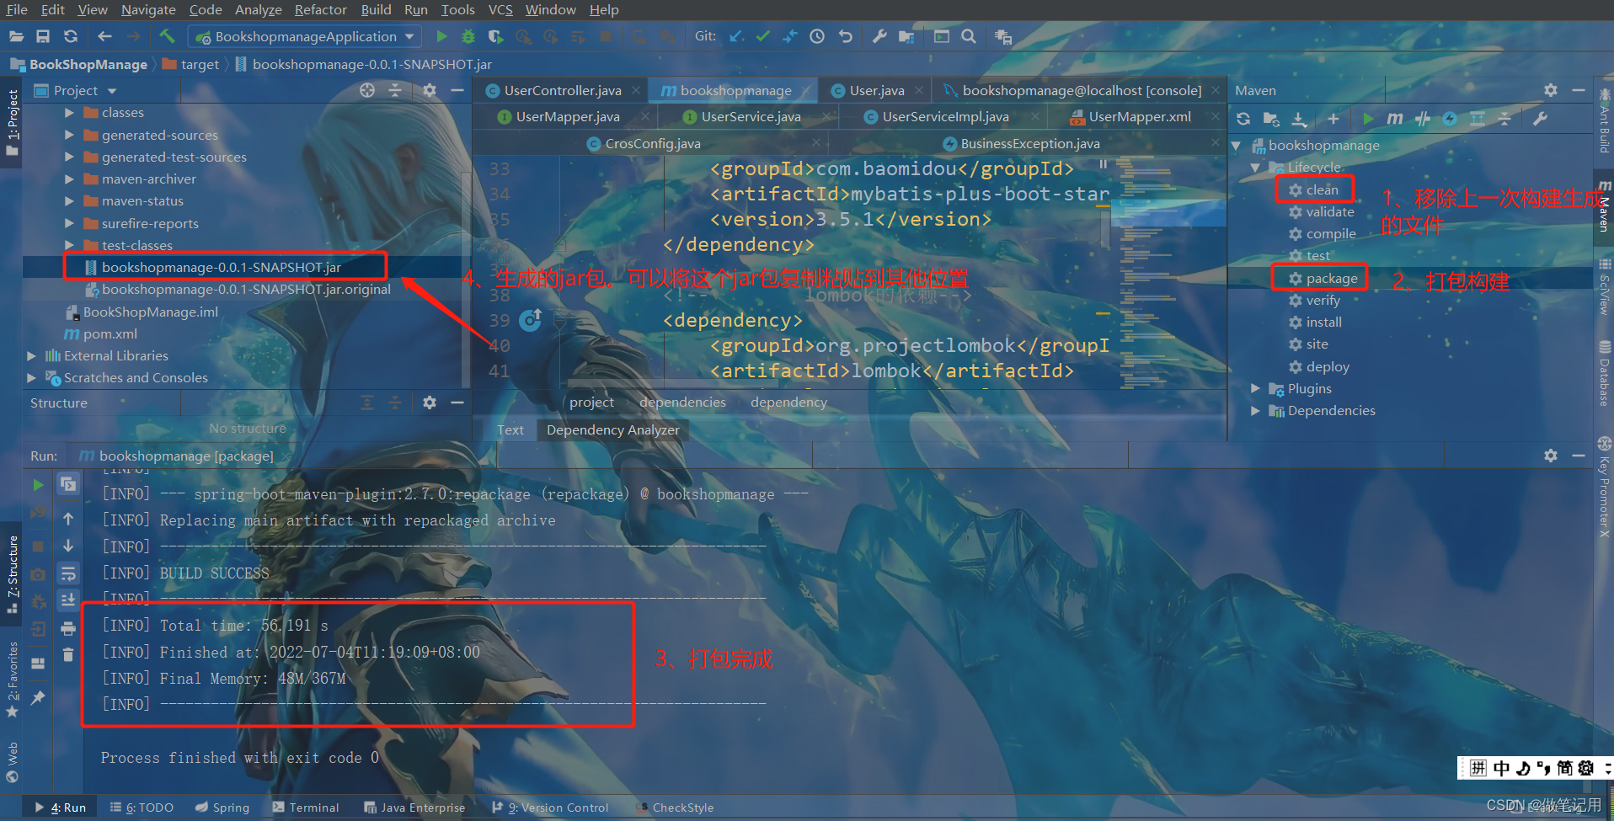Screen dimensions: 1614x821
Task: Switch to the UserController.java tab
Action: [563, 90]
